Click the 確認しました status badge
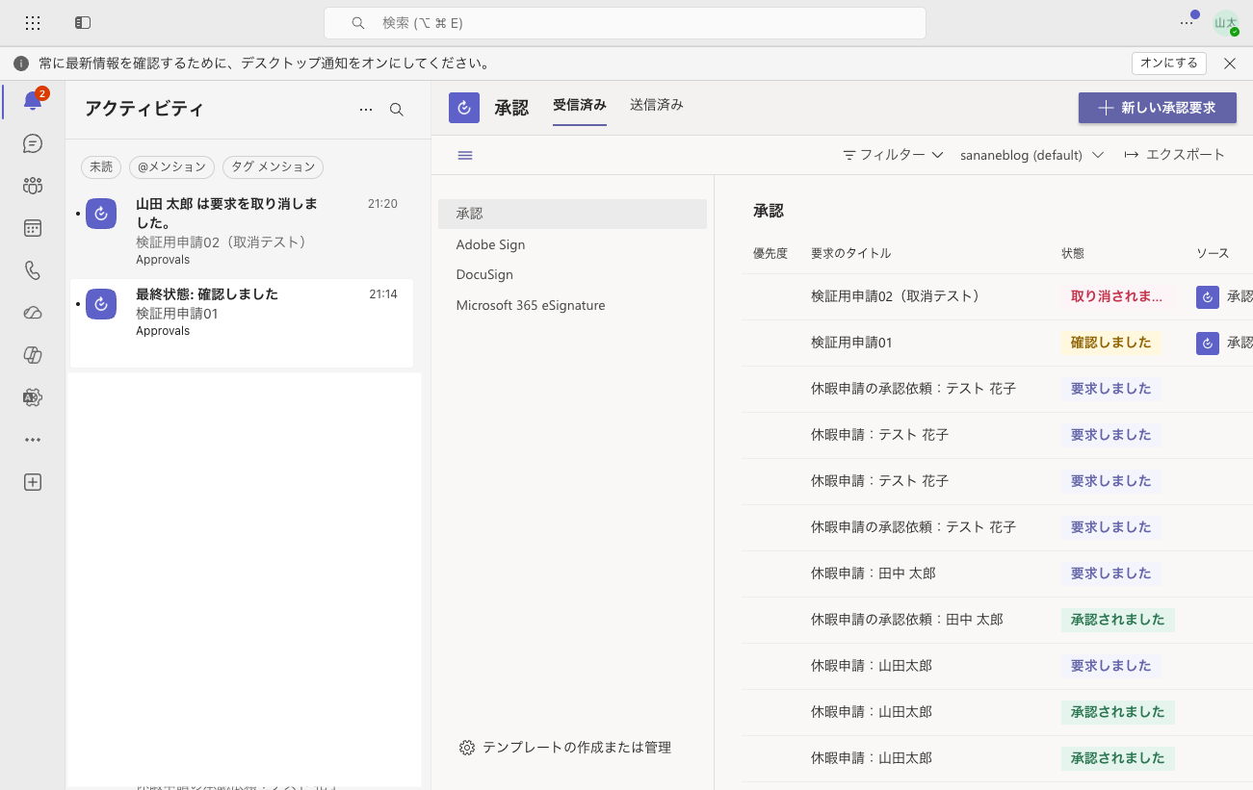This screenshot has height=790, width=1253. point(1110,343)
